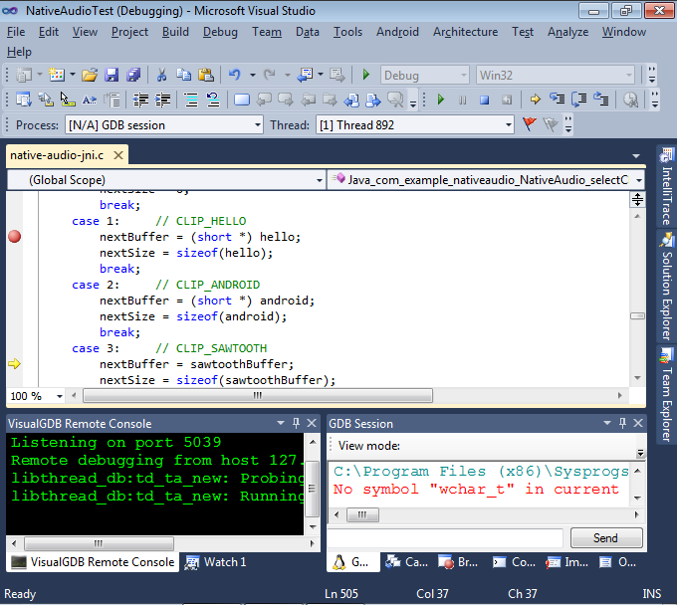677x605 pixels.
Task: Click the Decrease Indent icon
Action: click(140, 101)
